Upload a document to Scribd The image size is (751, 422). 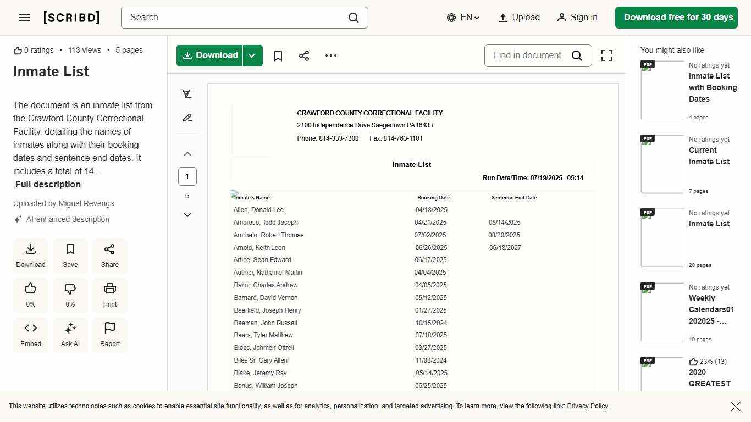(x=518, y=17)
